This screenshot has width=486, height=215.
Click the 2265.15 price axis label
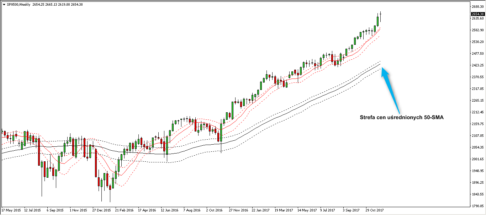tap(477, 101)
